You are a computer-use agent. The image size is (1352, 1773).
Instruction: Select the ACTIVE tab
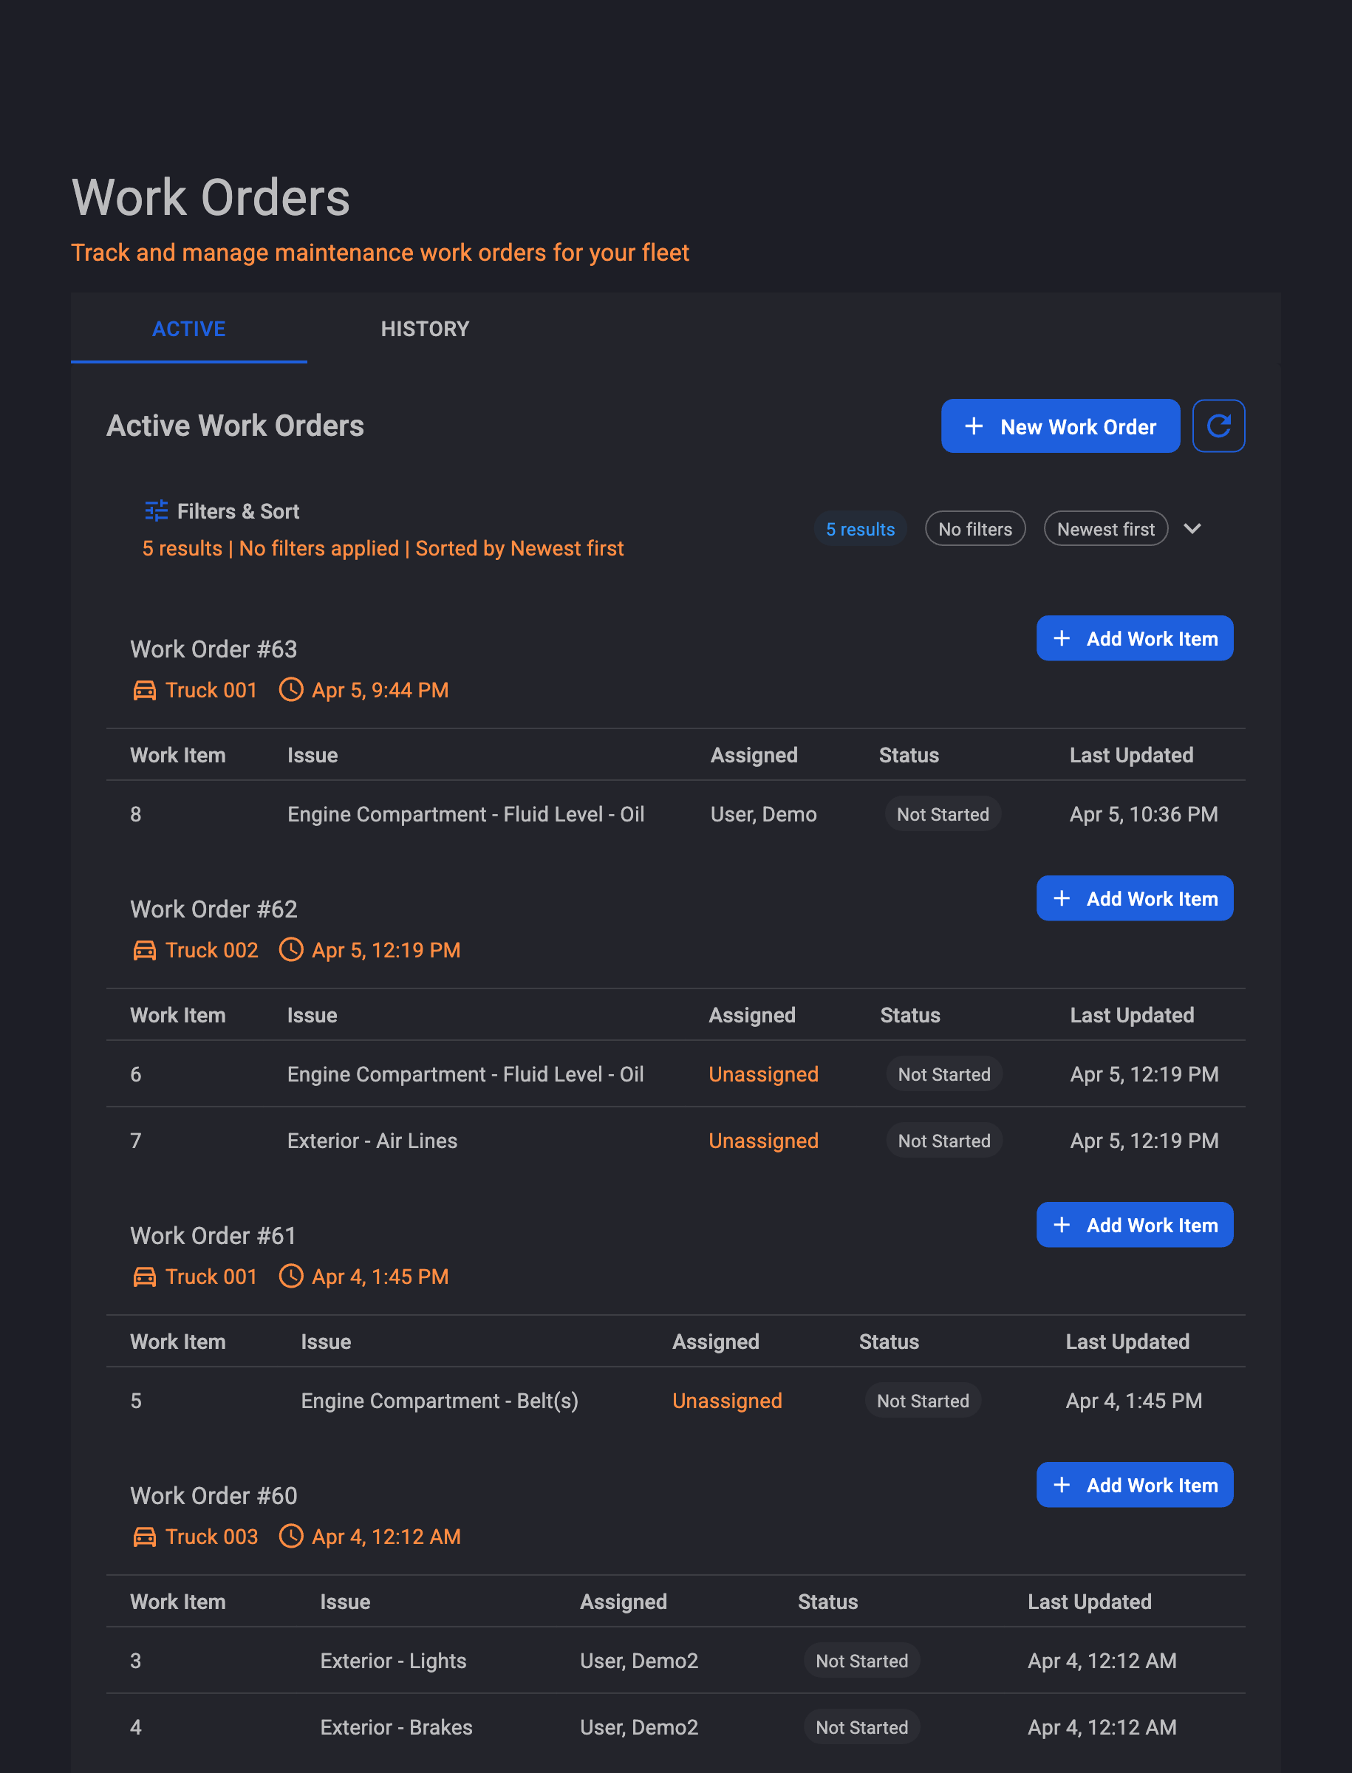tap(189, 328)
